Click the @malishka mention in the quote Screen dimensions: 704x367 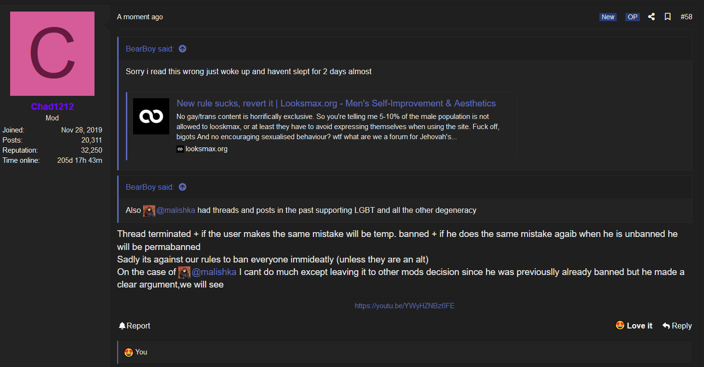click(176, 210)
